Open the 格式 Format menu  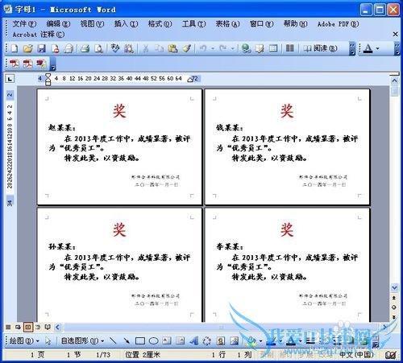[x=160, y=24]
